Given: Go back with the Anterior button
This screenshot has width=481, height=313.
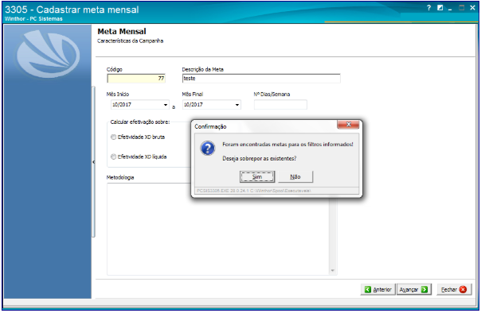Looking at the screenshot, I should [378, 289].
